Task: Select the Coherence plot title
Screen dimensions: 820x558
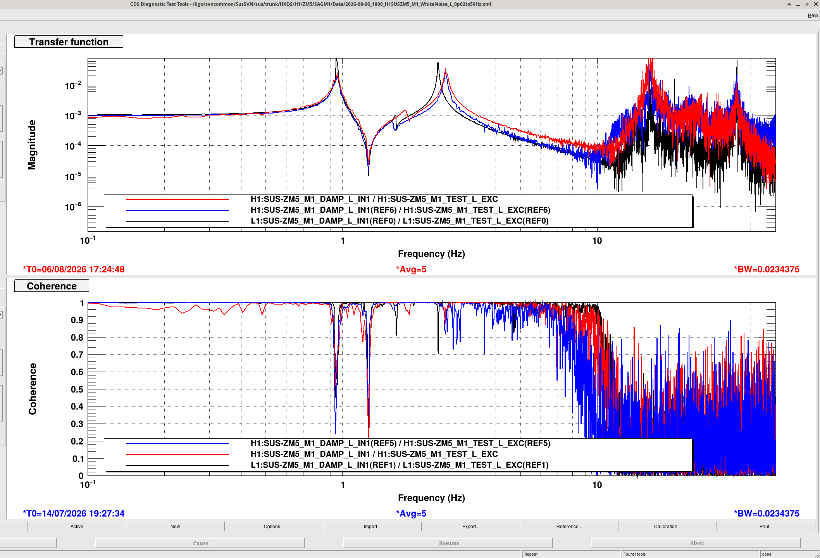Action: (x=52, y=286)
